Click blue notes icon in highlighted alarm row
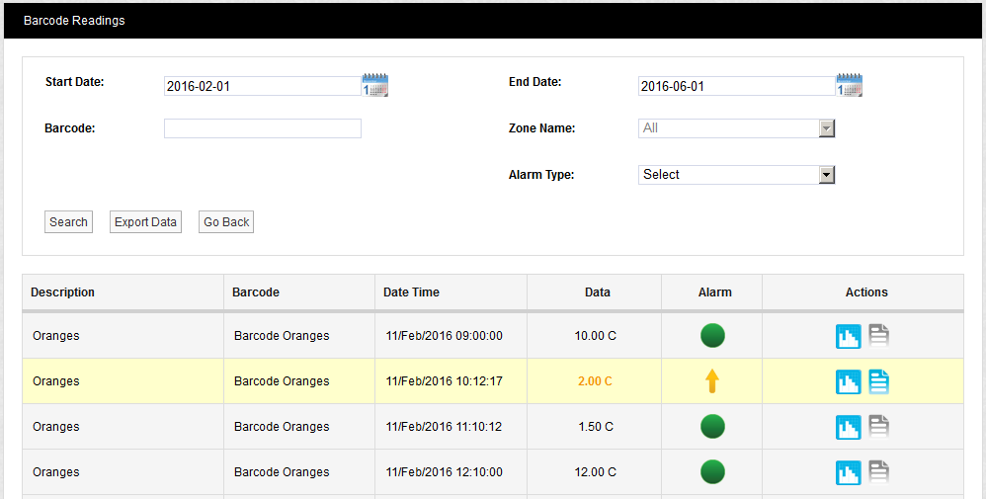The height and width of the screenshot is (499, 986). click(x=878, y=381)
